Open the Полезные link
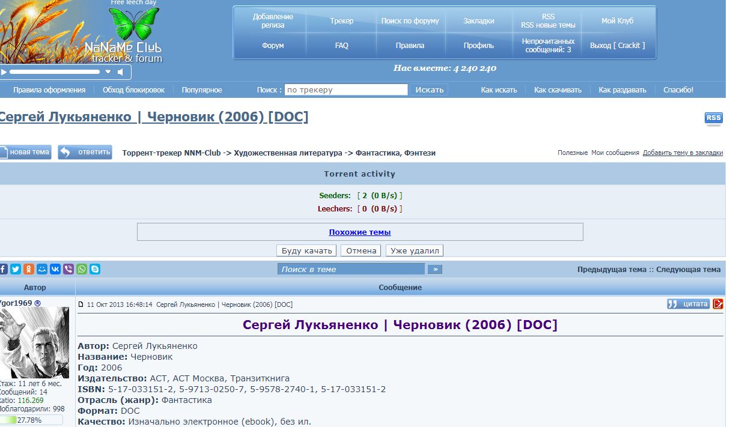Image resolution: width=730 pixels, height=427 pixels. 573,153
